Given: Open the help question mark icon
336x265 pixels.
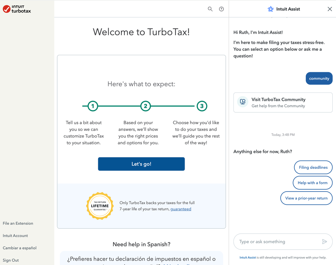Looking at the screenshot, I should [x=221, y=9].
